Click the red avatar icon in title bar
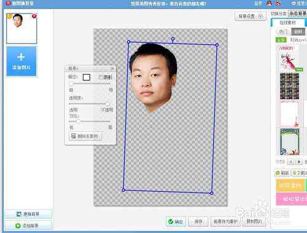The height and width of the screenshot is (233, 307). pos(269,3)
